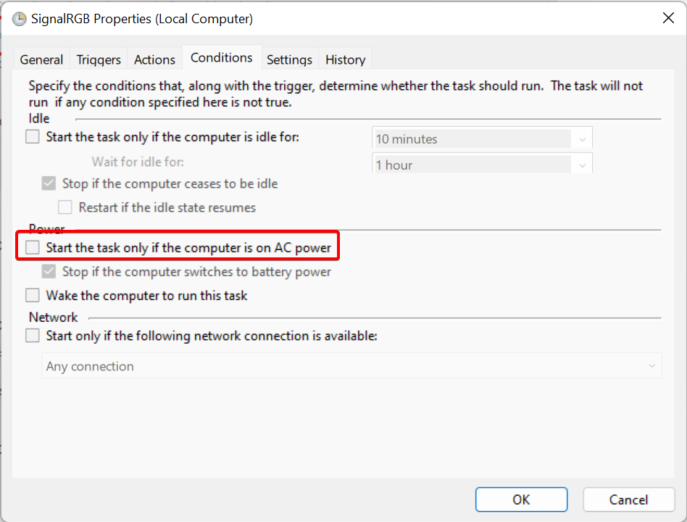The width and height of the screenshot is (687, 522).
Task: Enable start only if computer is idle
Action: (x=33, y=136)
